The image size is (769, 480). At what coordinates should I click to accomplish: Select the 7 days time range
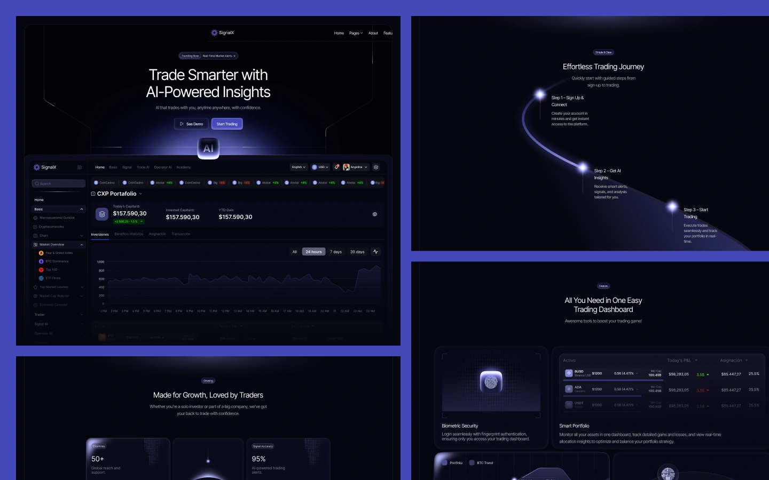[336, 252]
